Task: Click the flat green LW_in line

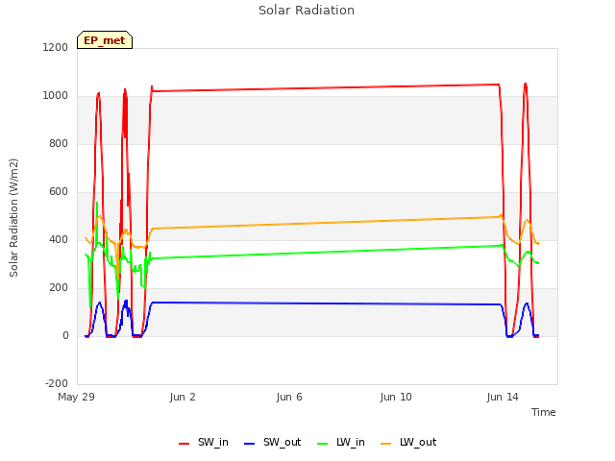Action: [326, 252]
